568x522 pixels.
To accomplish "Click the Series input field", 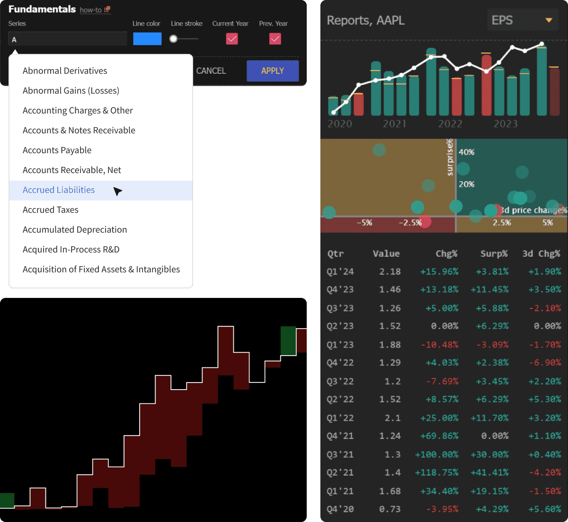I will (x=68, y=39).
